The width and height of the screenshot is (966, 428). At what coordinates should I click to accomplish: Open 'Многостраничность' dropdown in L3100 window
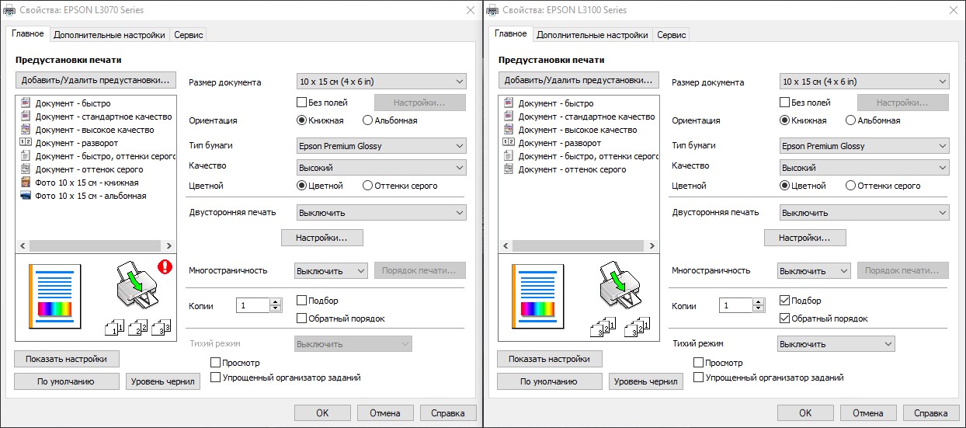(814, 271)
